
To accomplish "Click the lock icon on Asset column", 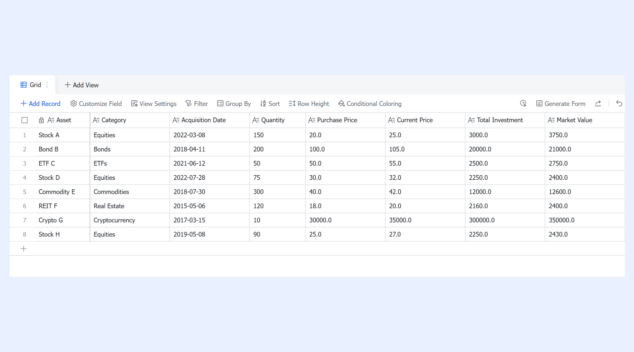I will 41,120.
